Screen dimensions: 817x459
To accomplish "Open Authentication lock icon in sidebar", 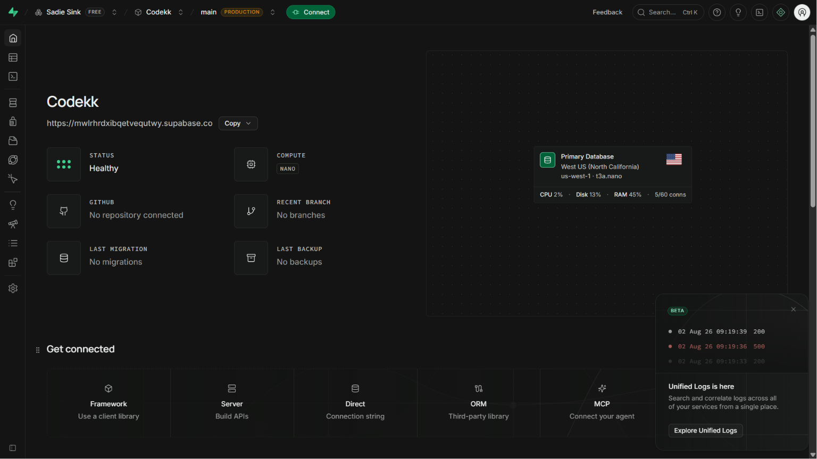I will tap(13, 122).
